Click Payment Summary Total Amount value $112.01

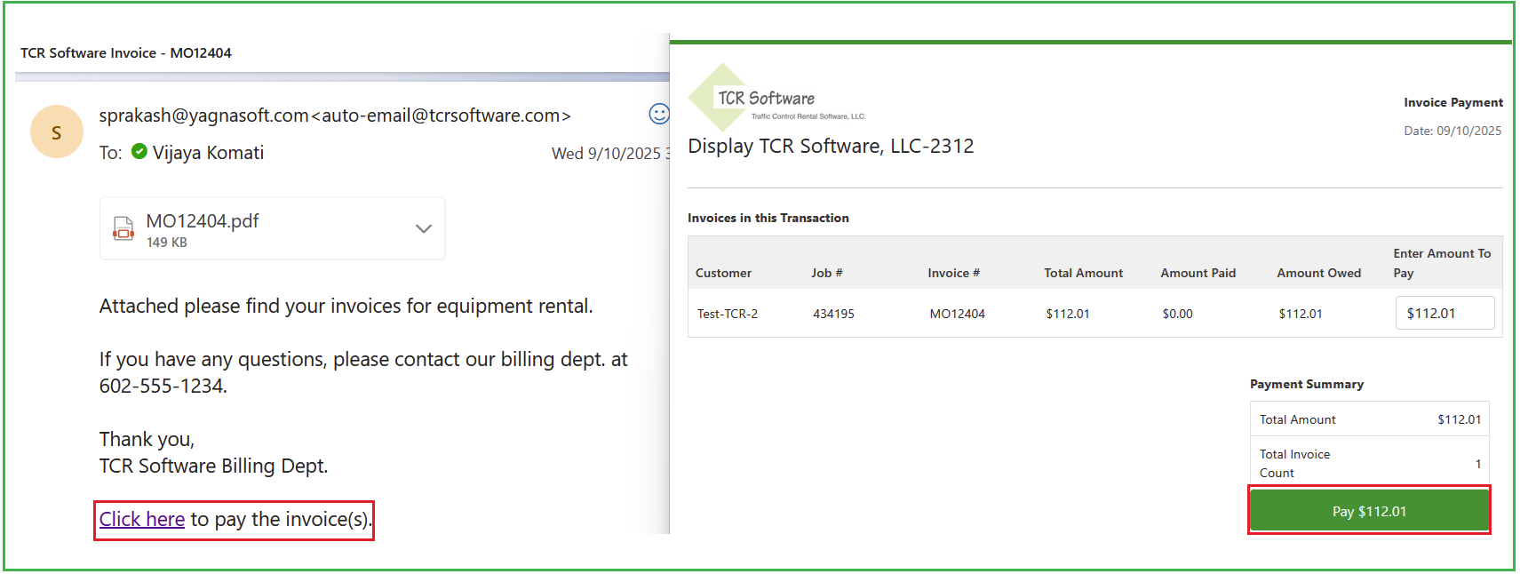[x=1459, y=419]
